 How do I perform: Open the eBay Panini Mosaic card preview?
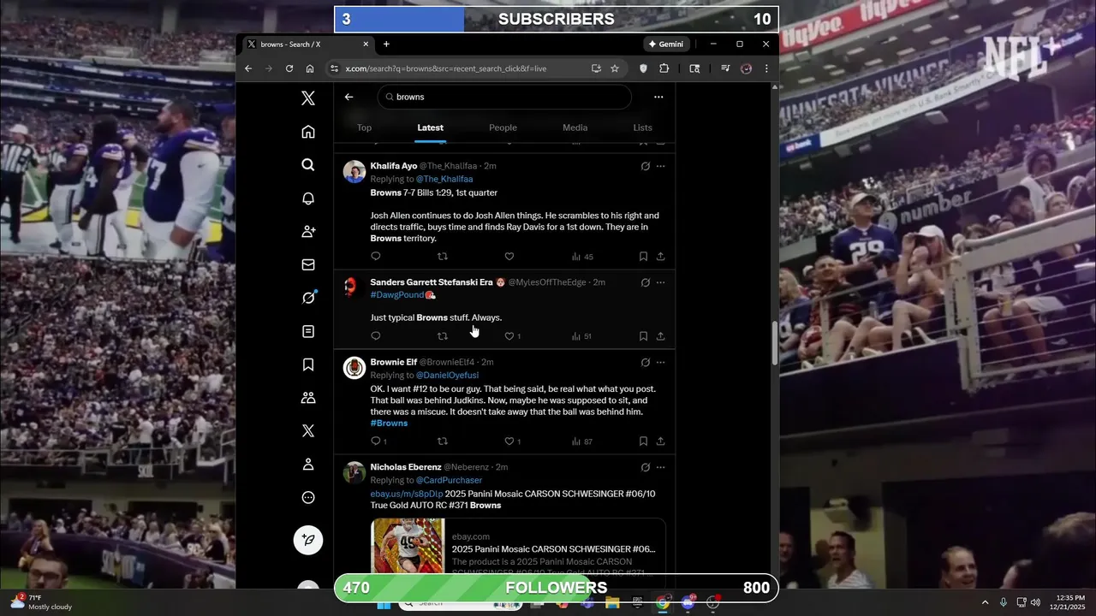(518, 547)
